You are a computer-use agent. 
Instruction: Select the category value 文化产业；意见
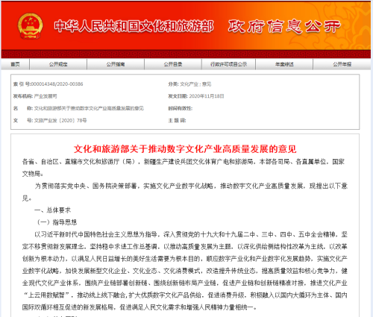point(195,84)
